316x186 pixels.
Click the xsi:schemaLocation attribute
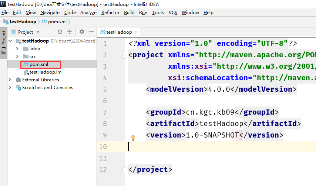coord(208,78)
